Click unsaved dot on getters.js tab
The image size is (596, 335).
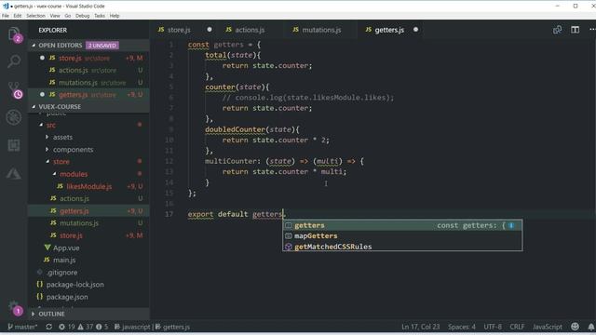tap(415, 30)
